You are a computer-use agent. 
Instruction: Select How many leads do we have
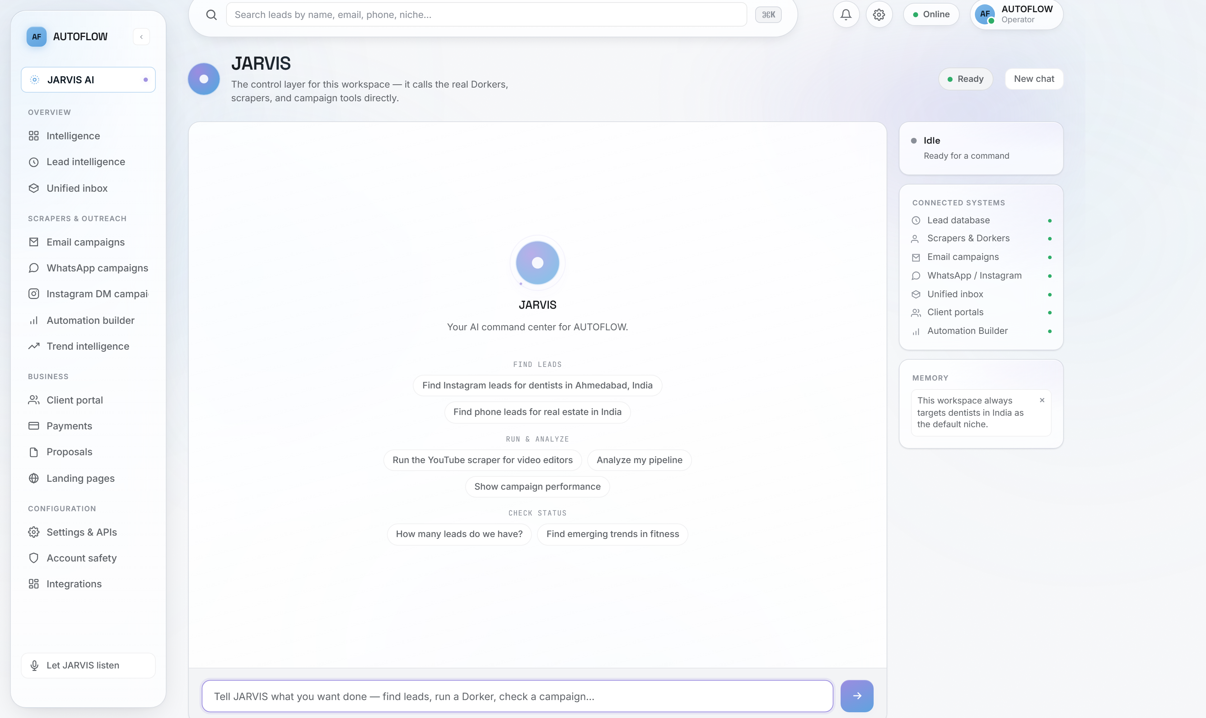[459, 534]
